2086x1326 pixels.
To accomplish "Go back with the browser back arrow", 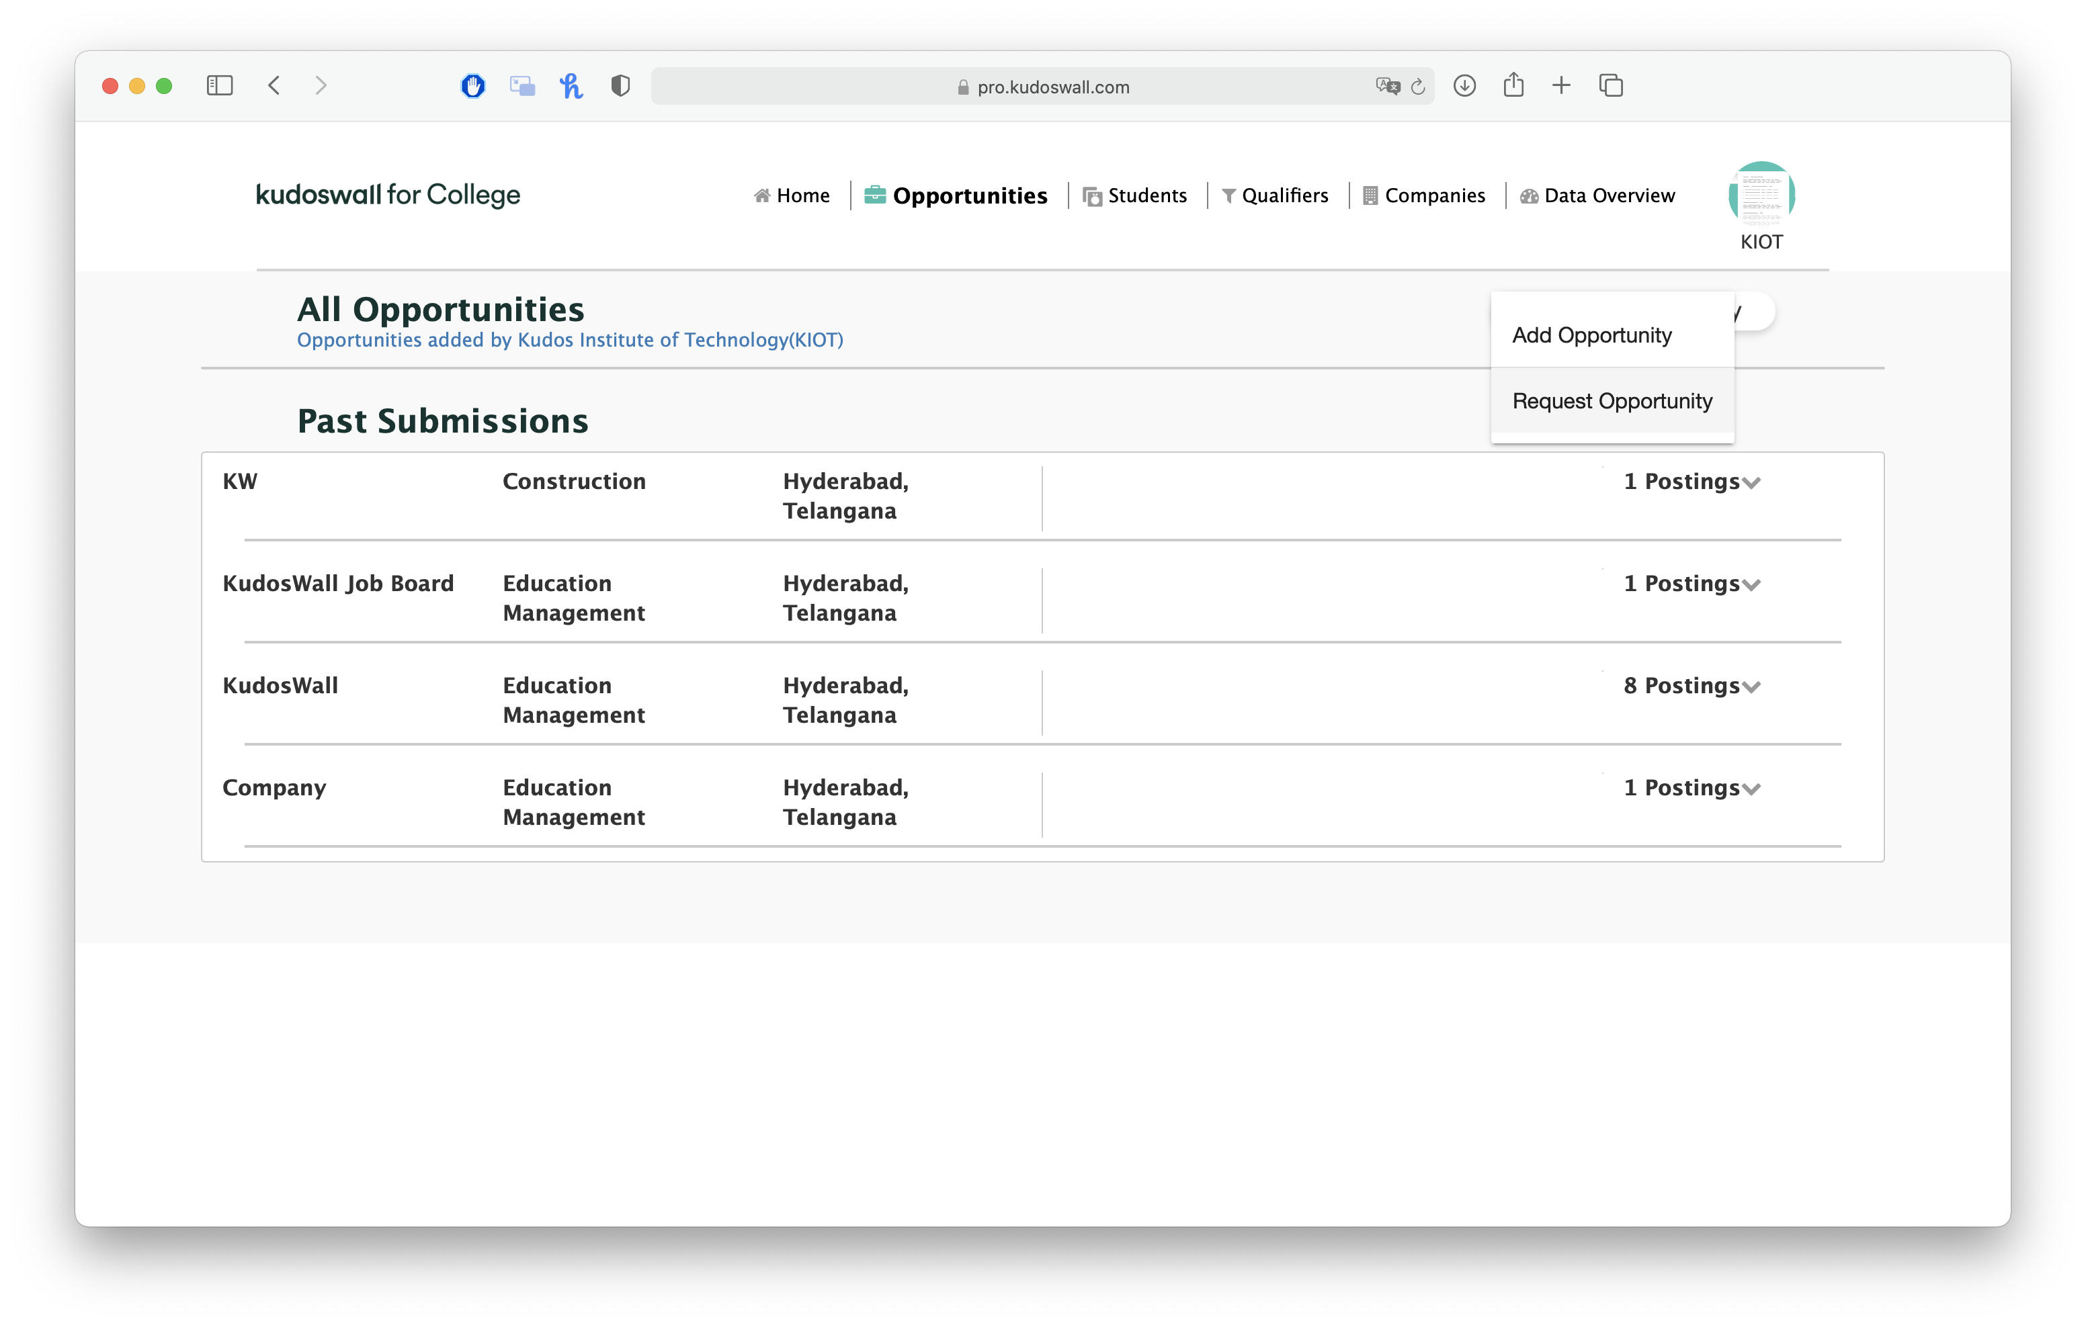I will (275, 85).
